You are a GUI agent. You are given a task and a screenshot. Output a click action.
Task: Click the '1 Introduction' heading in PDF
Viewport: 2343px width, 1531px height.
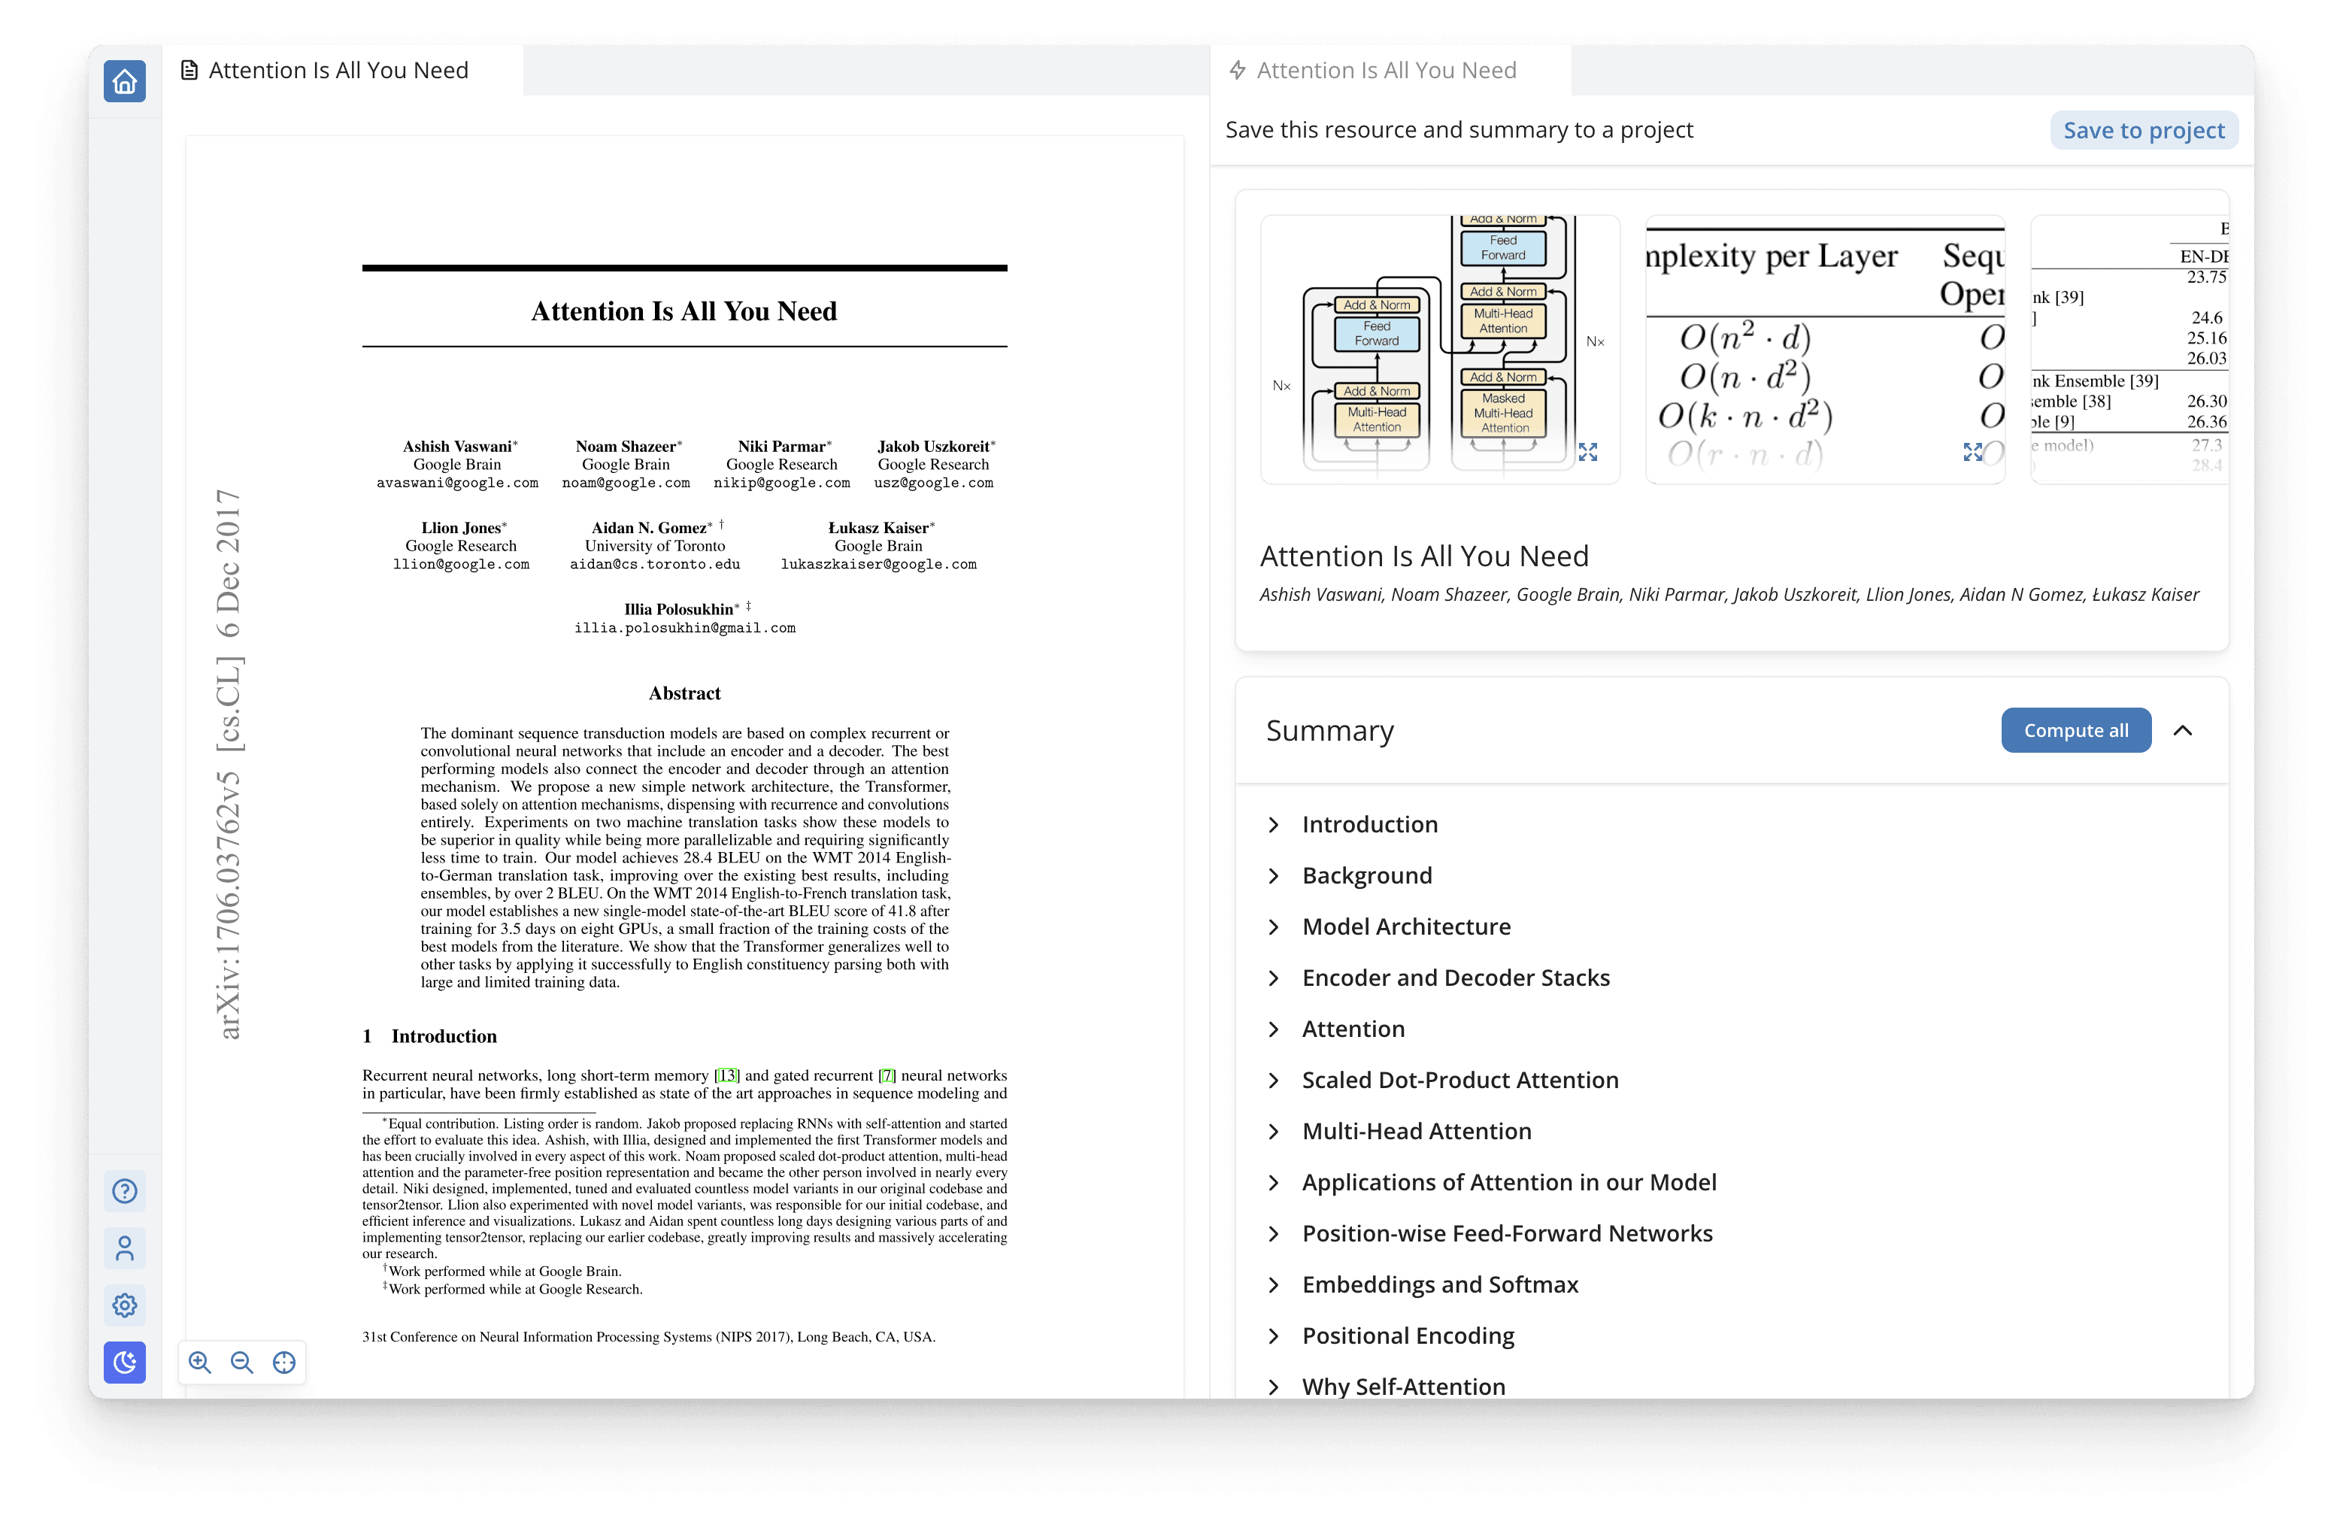429,1037
